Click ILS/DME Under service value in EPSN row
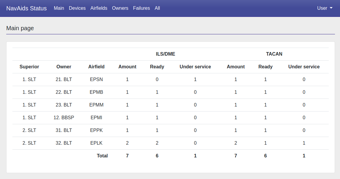This screenshot has height=179, width=340. (195, 80)
